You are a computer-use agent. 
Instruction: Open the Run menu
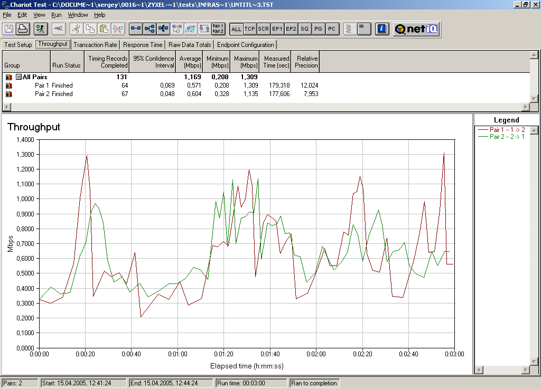coord(56,15)
